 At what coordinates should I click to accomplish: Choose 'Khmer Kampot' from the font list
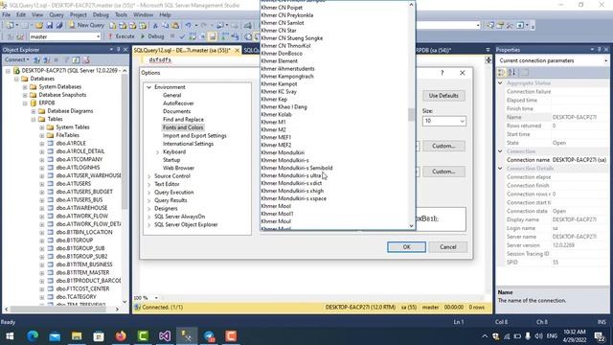pyautogui.click(x=279, y=84)
